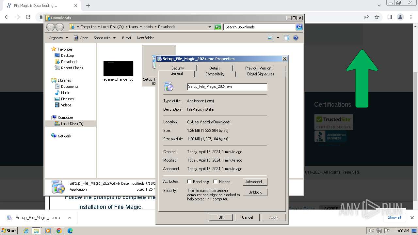
Task: Open the Digital Signatures tab
Action: pyautogui.click(x=261, y=74)
